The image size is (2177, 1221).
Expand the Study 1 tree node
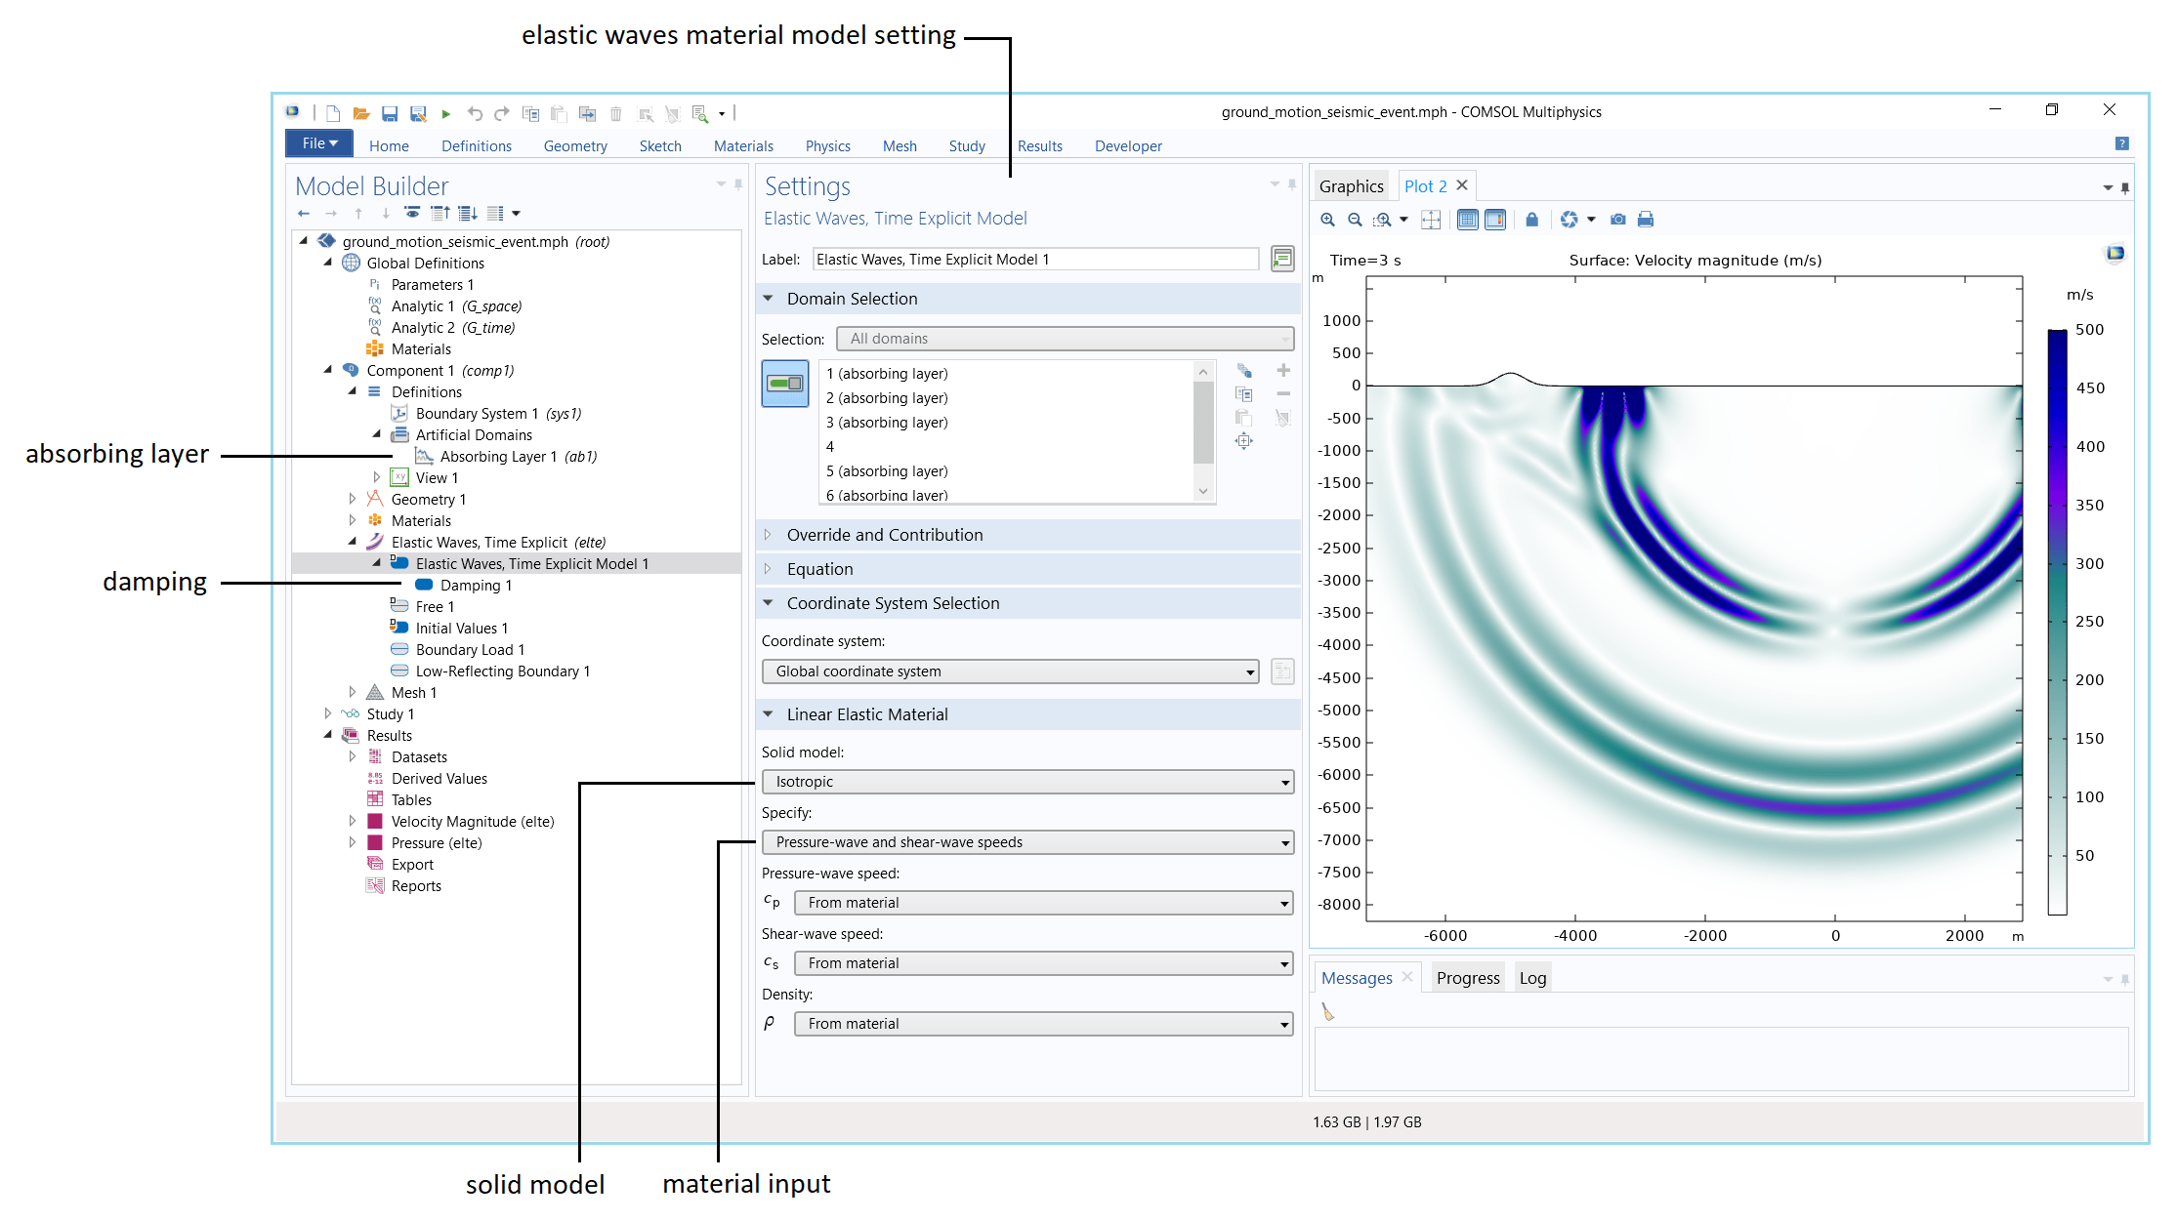click(329, 713)
